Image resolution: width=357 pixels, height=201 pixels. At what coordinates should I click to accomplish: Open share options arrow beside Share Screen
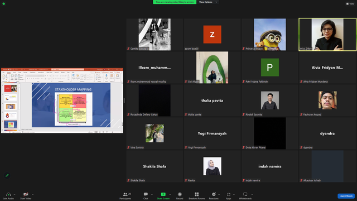tap(170, 194)
